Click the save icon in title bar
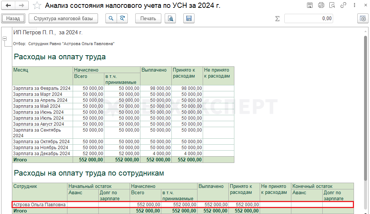 click(x=310, y=5)
